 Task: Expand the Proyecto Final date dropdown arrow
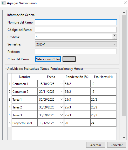[62, 123]
